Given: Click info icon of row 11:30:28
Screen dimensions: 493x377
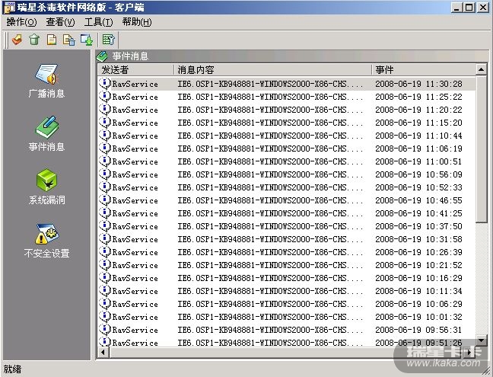Looking at the screenshot, I should 105,83.
